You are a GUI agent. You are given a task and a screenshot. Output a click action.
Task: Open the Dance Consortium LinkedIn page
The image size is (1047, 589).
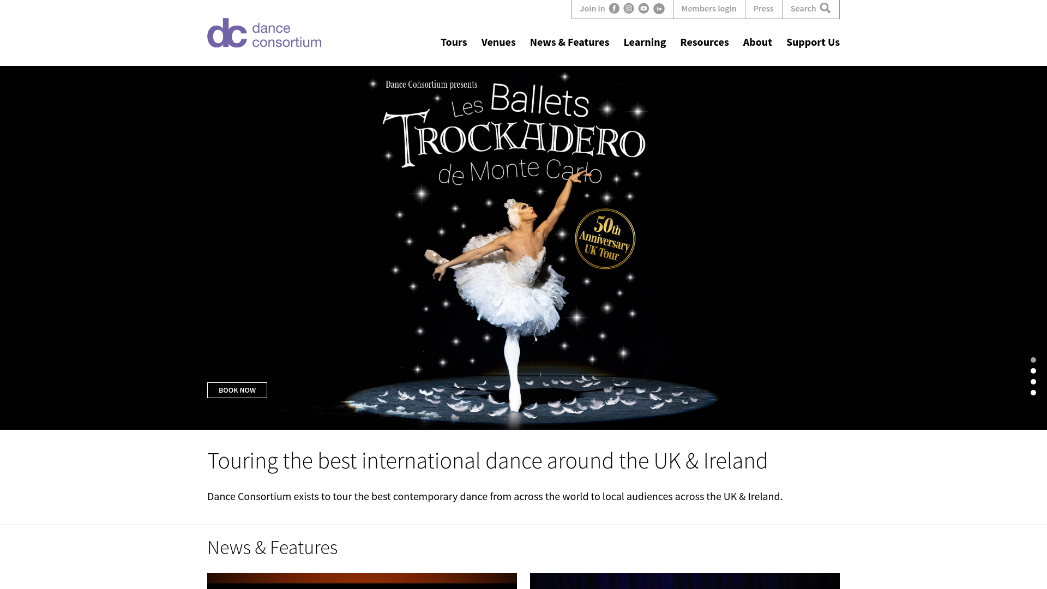pyautogui.click(x=659, y=9)
